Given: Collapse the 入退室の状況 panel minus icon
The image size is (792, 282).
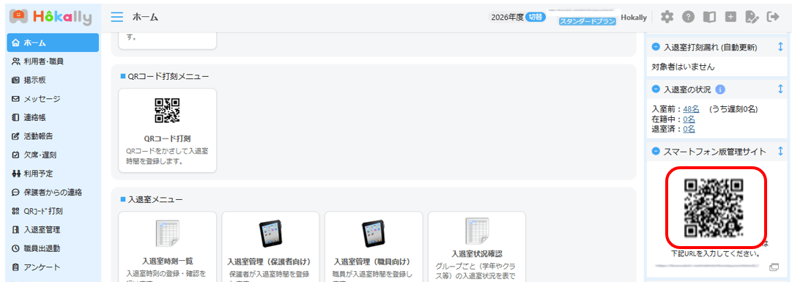Looking at the screenshot, I should point(656,89).
